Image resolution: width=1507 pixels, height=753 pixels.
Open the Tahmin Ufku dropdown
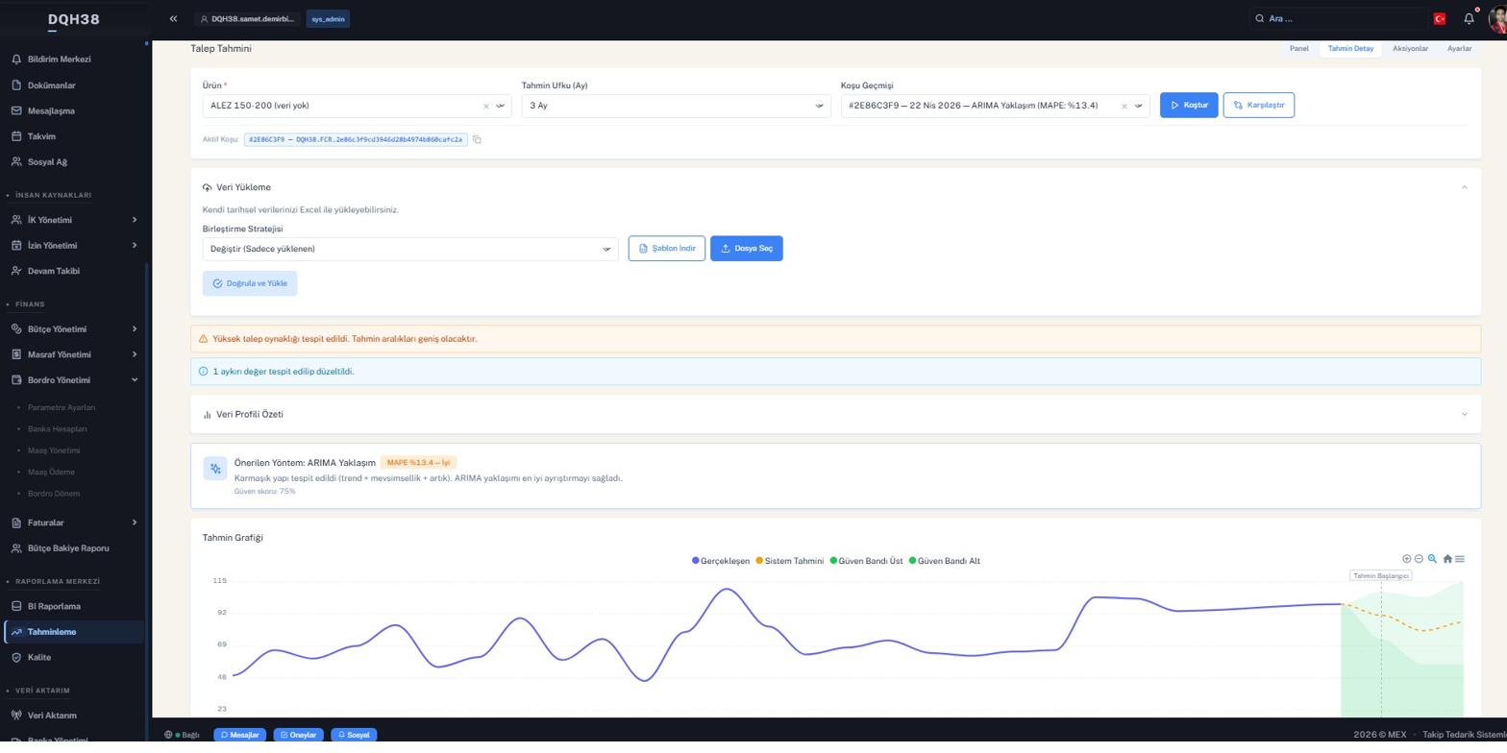[676, 106]
